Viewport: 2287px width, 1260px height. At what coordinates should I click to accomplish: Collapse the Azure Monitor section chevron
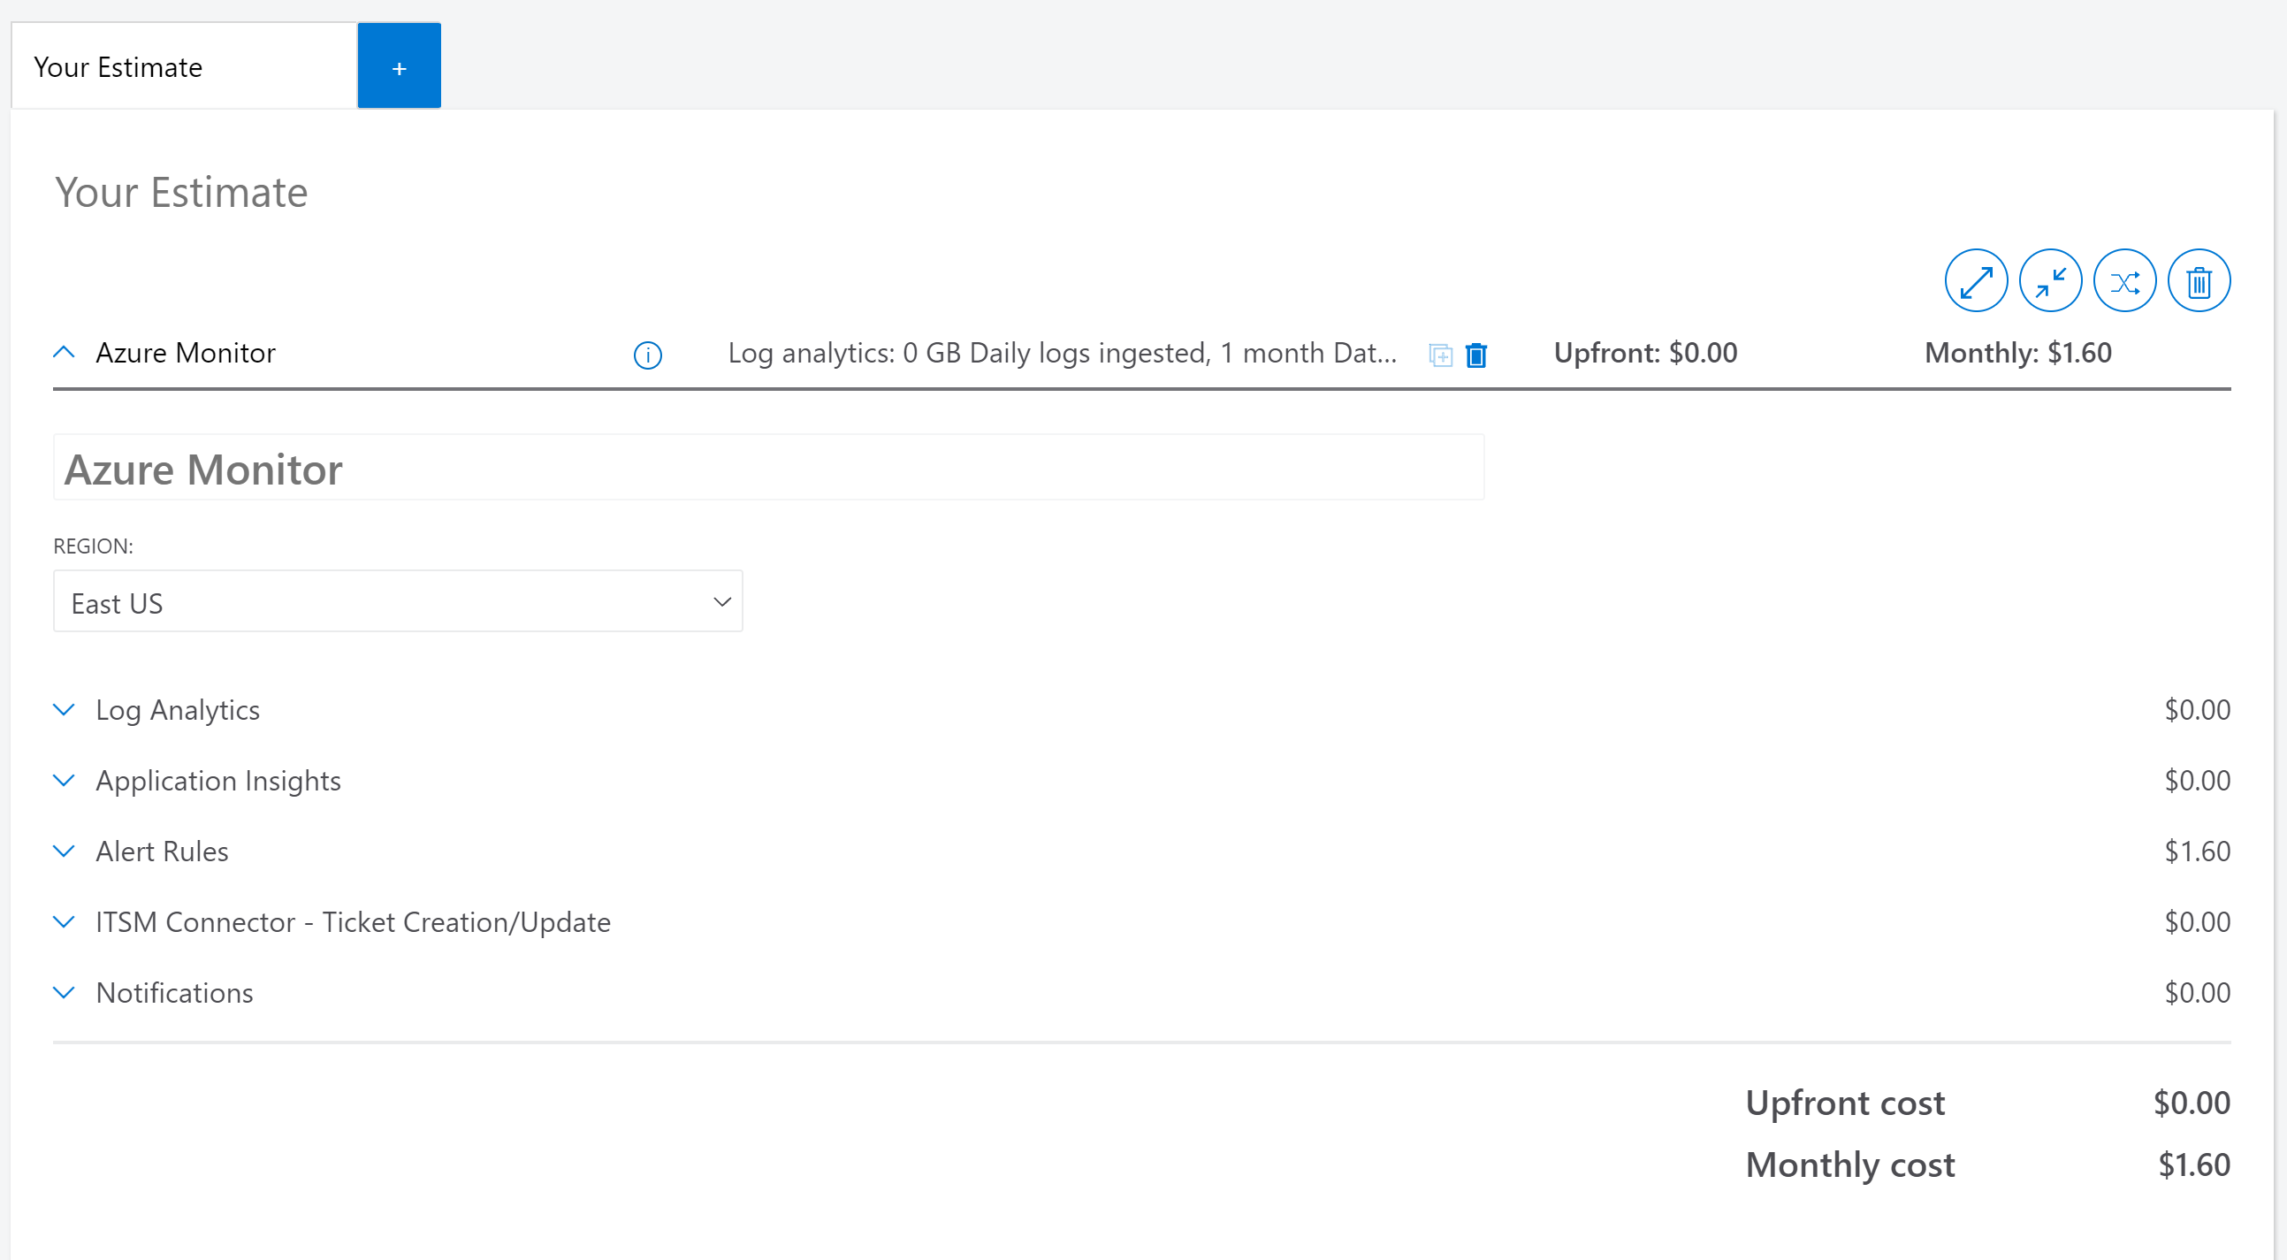click(x=64, y=353)
